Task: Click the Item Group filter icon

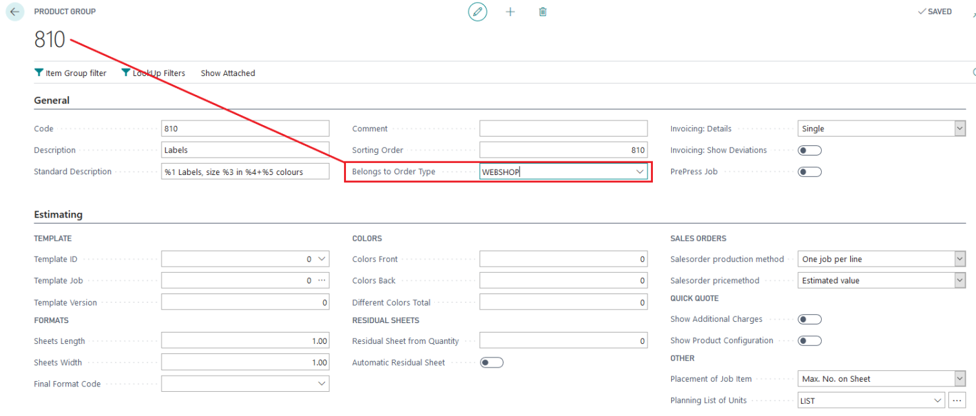Action: pyautogui.click(x=39, y=73)
